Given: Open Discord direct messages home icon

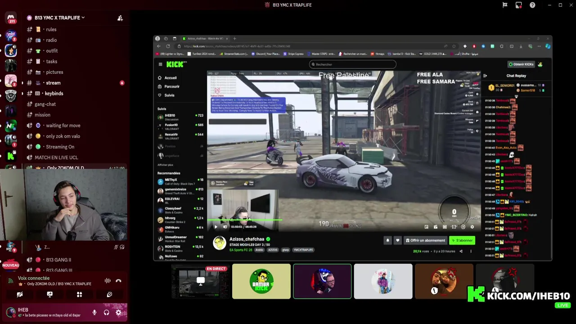Looking at the screenshot, I should pyautogui.click(x=11, y=18).
